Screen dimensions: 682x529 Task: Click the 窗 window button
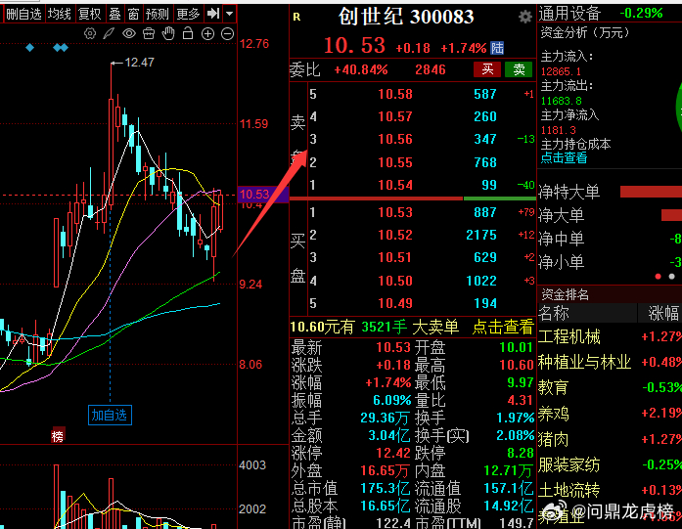coord(133,14)
